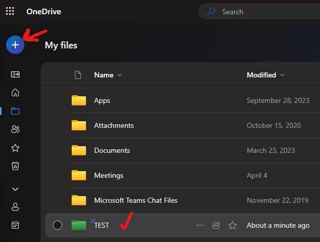
Task: Click the date April 4
Action: pyautogui.click(x=257, y=175)
